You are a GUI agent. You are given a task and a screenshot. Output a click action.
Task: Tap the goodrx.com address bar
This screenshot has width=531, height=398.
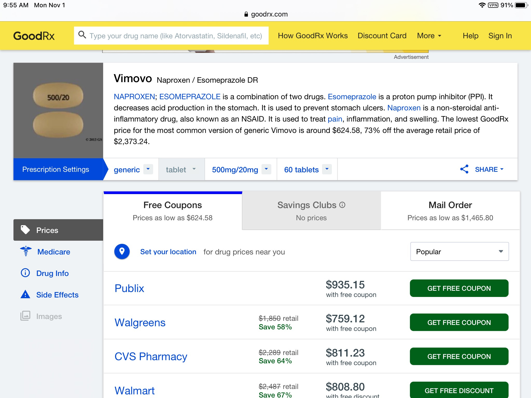[x=266, y=14]
